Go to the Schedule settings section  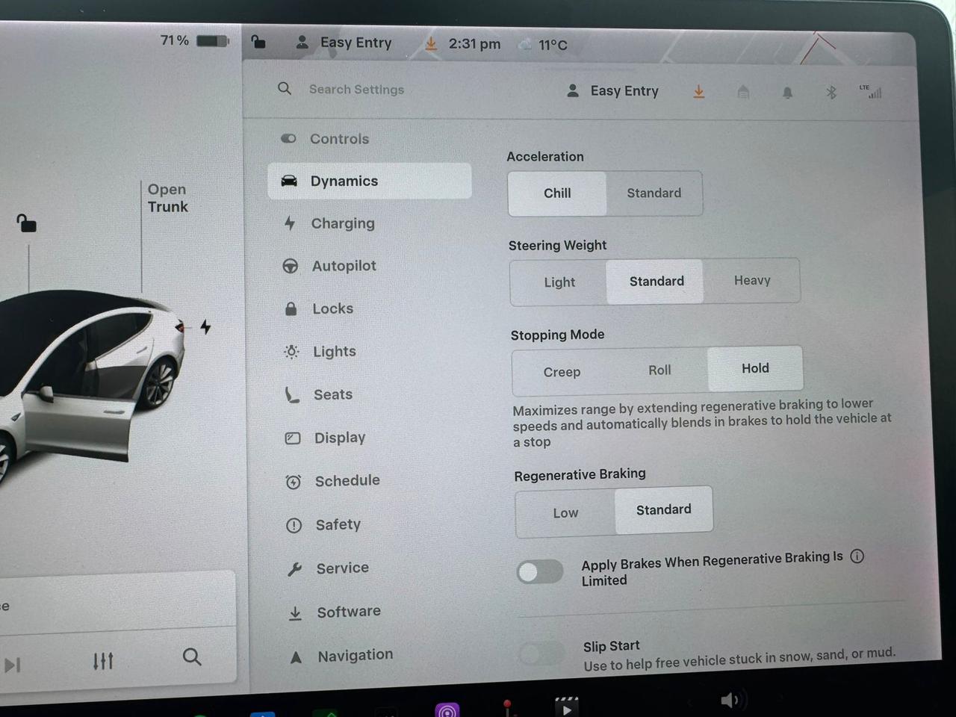375,481
